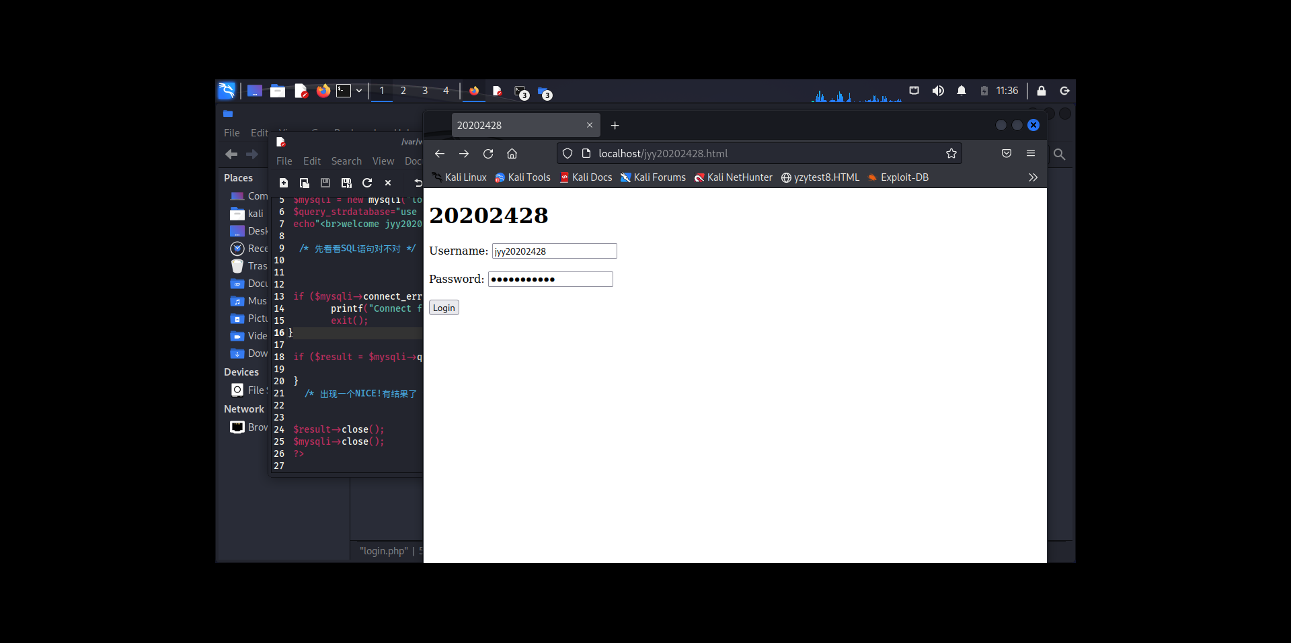This screenshot has height=643, width=1291.
Task: Click the file manager search magnifier icon
Action: pos(1059,155)
